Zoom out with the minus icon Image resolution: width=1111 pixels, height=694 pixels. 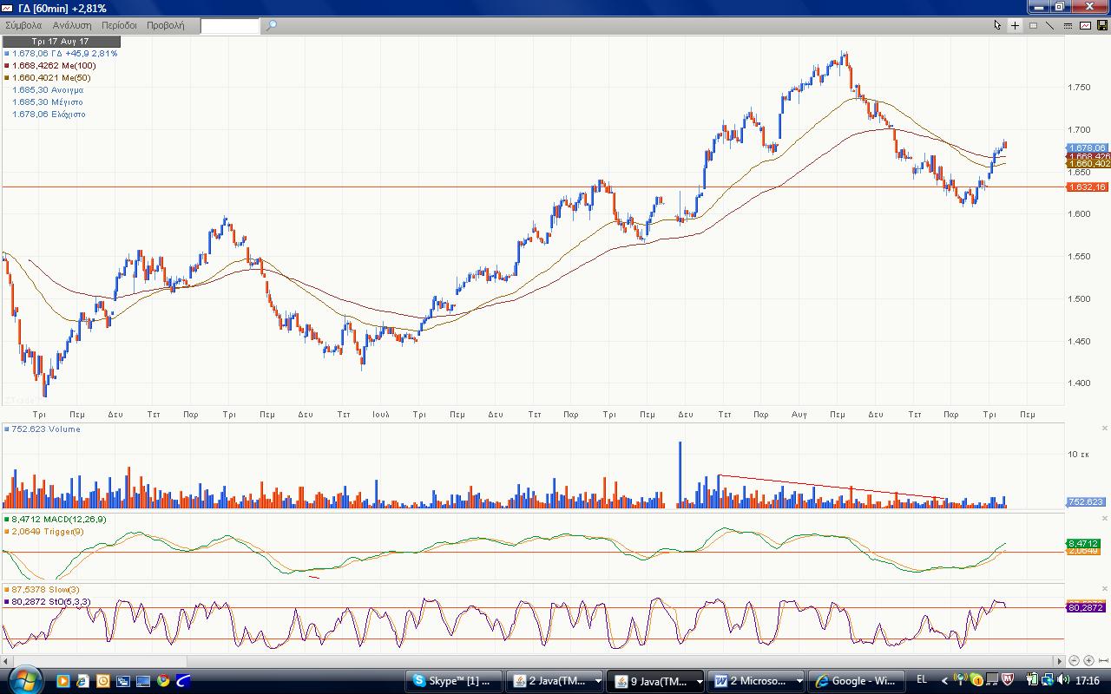(x=1075, y=661)
